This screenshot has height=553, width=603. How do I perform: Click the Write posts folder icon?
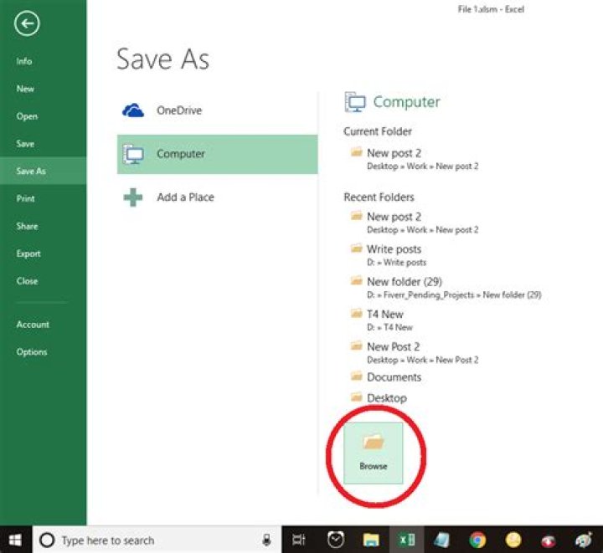tap(356, 248)
